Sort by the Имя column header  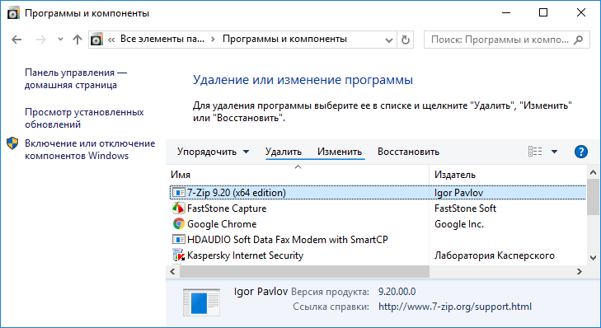coord(298,175)
